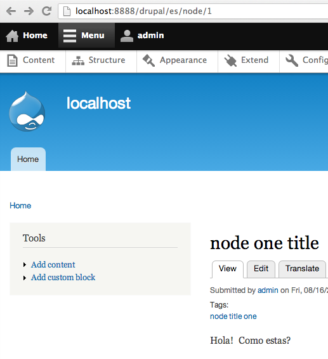The image size is (328, 359).
Task: Open the admin author link
Action: point(268,290)
